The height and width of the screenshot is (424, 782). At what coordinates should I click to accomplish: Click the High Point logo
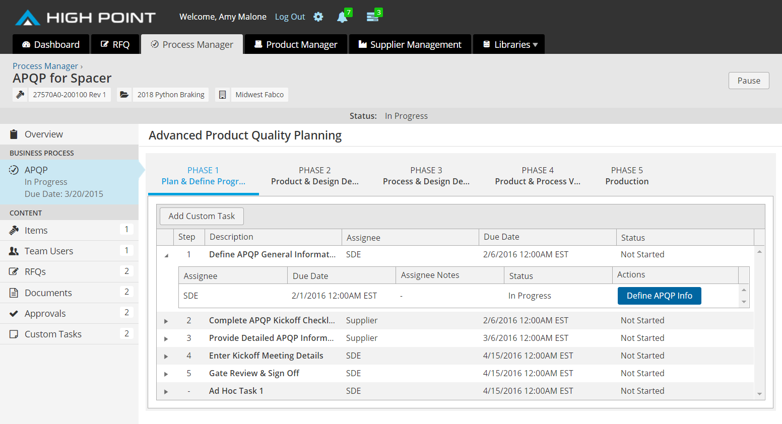85,18
